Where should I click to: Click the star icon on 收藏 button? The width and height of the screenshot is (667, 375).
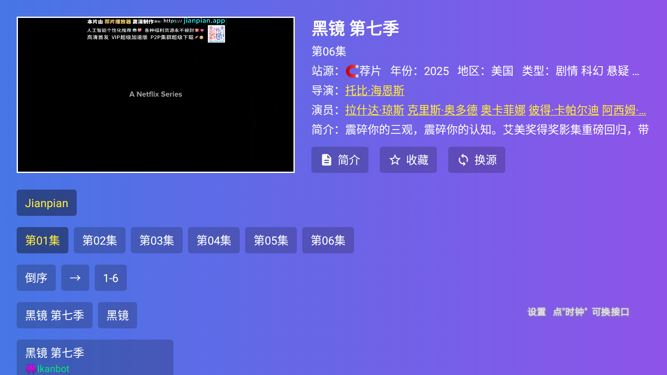(x=395, y=160)
